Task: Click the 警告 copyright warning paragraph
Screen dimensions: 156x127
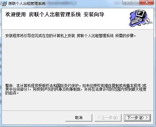Action: pos(76,89)
